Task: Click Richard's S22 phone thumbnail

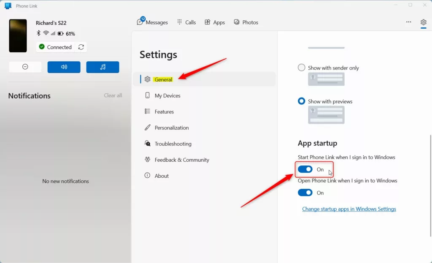Action: point(18,35)
